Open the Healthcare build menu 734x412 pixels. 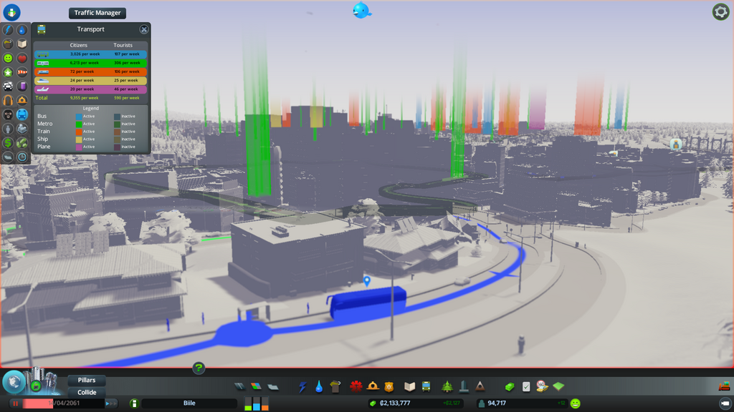[x=356, y=386]
